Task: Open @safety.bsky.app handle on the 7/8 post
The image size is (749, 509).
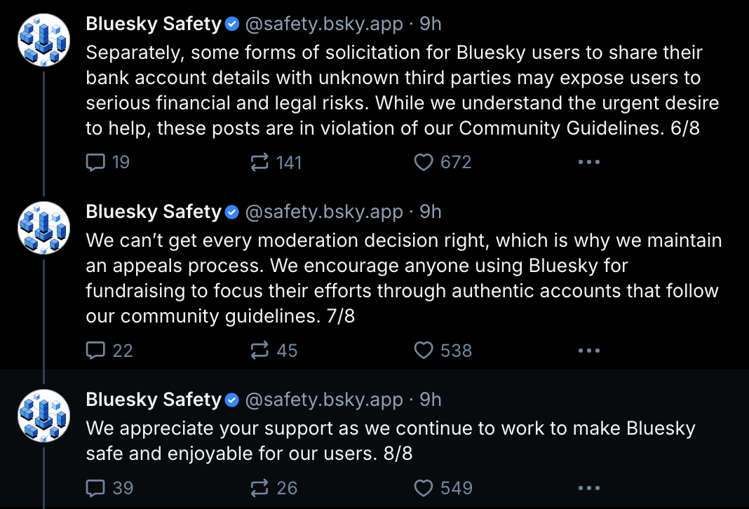Action: pos(324,212)
